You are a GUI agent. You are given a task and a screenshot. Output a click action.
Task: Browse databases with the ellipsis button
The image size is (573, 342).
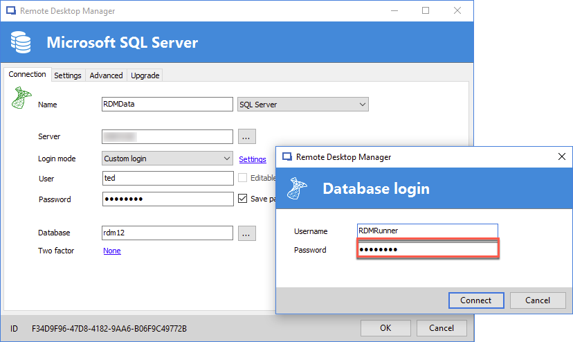tap(247, 233)
